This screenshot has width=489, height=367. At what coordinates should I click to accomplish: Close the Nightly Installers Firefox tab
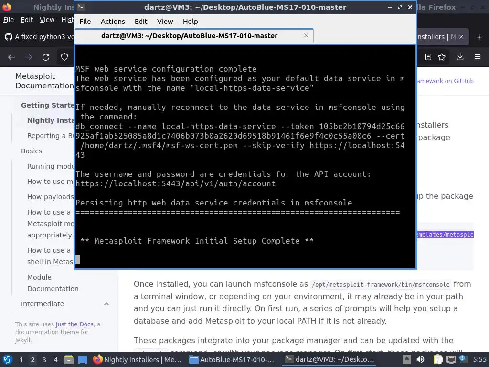pos(461,37)
